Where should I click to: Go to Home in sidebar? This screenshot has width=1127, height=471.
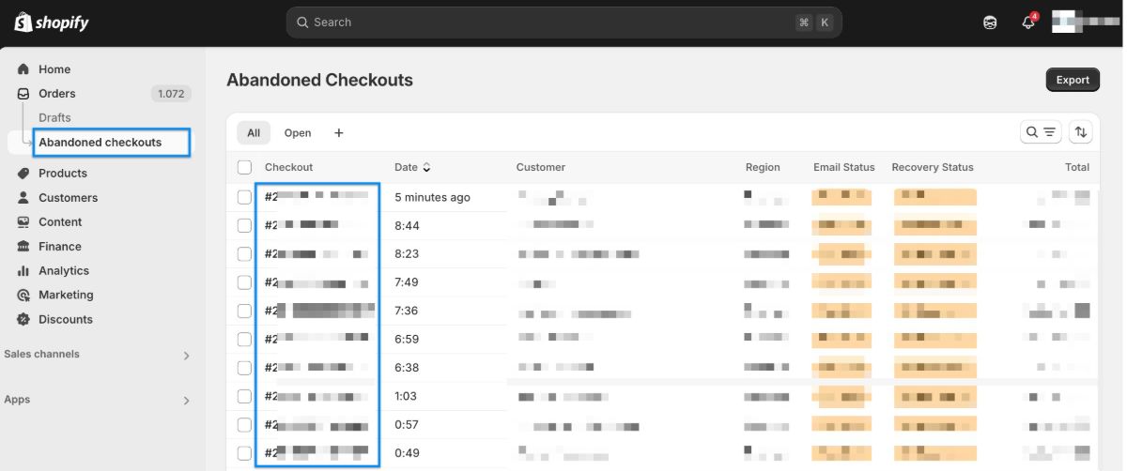[54, 69]
